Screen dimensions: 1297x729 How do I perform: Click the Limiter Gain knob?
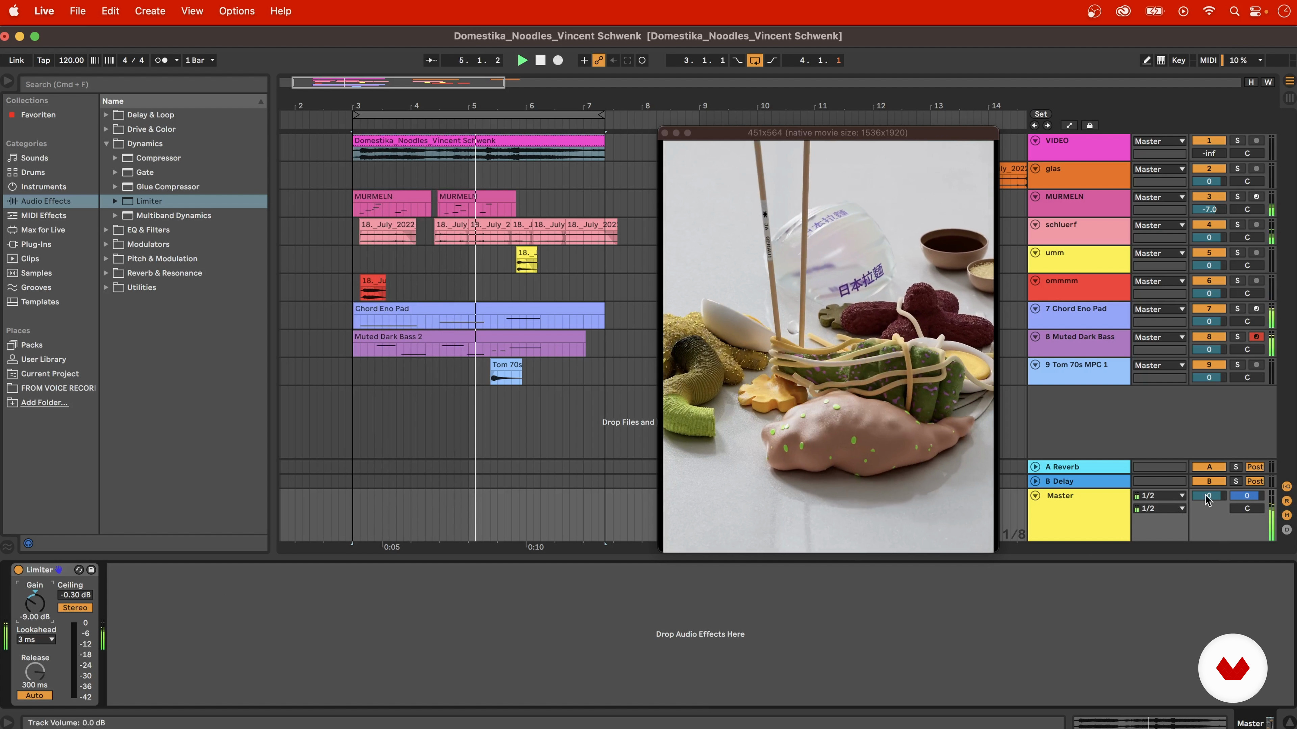point(35,603)
